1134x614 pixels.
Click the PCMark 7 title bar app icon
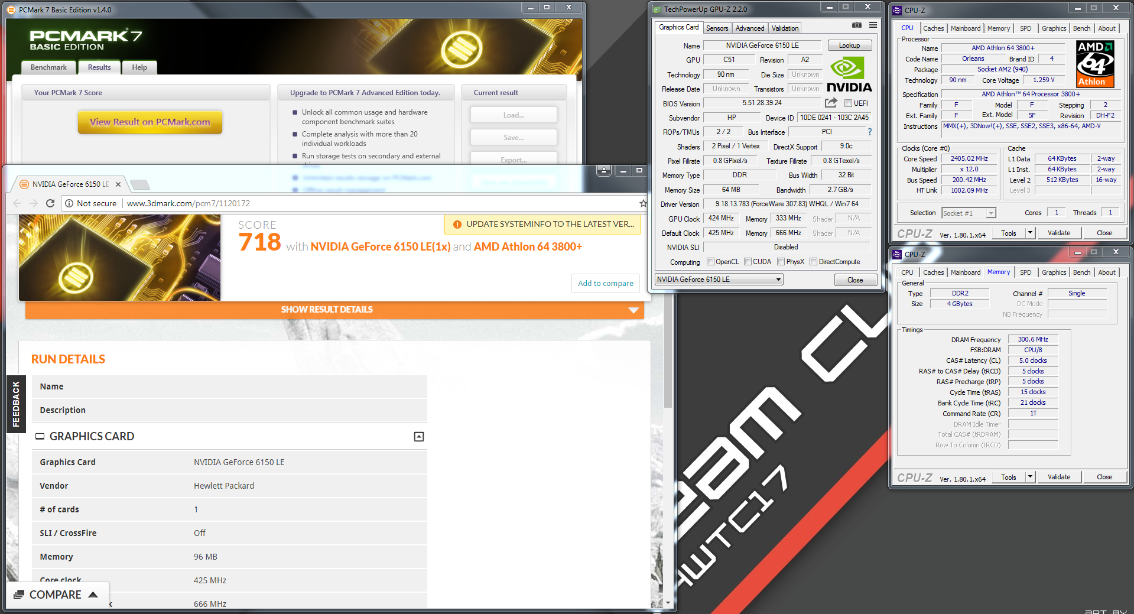coord(11,9)
